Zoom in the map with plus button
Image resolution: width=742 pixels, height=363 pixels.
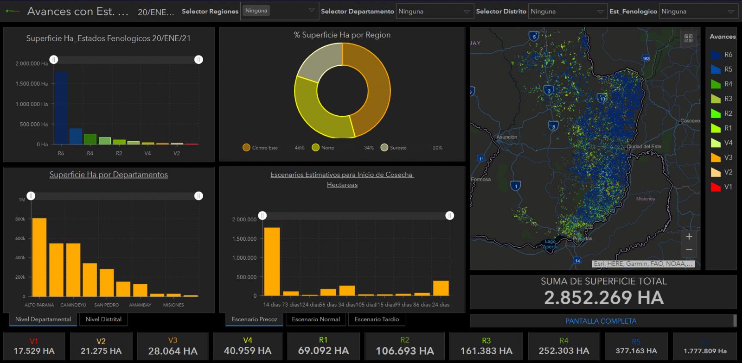pos(689,237)
